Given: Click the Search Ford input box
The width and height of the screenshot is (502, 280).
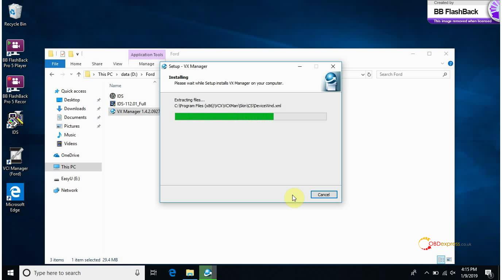Looking at the screenshot, I should click(409, 74).
